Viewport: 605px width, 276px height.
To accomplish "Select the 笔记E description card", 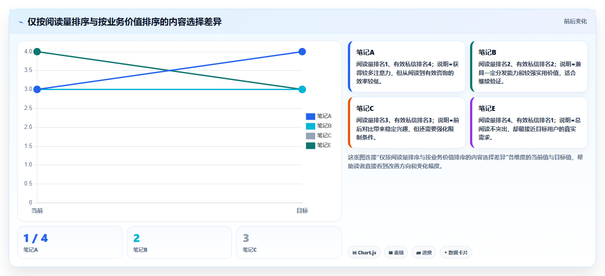I will 529,122.
